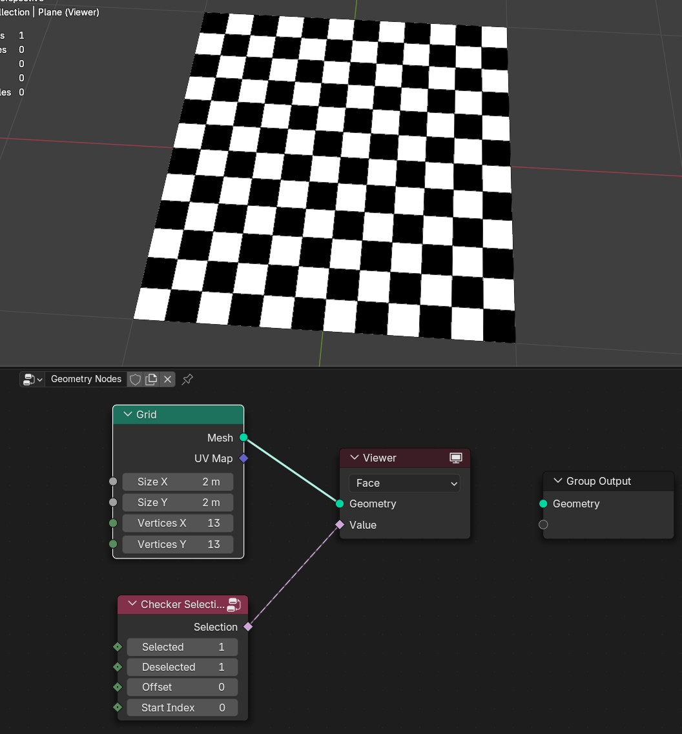Click Vertices Y input socket
Screen dimensions: 682x734
(113, 544)
